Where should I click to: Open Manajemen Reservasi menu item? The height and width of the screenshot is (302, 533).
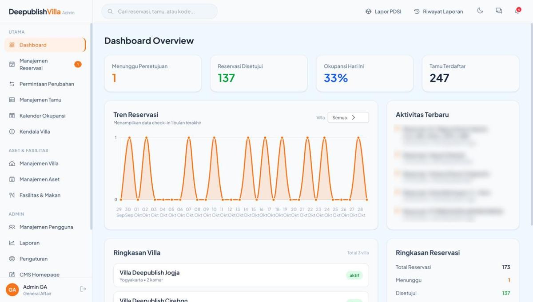[x=45, y=64]
